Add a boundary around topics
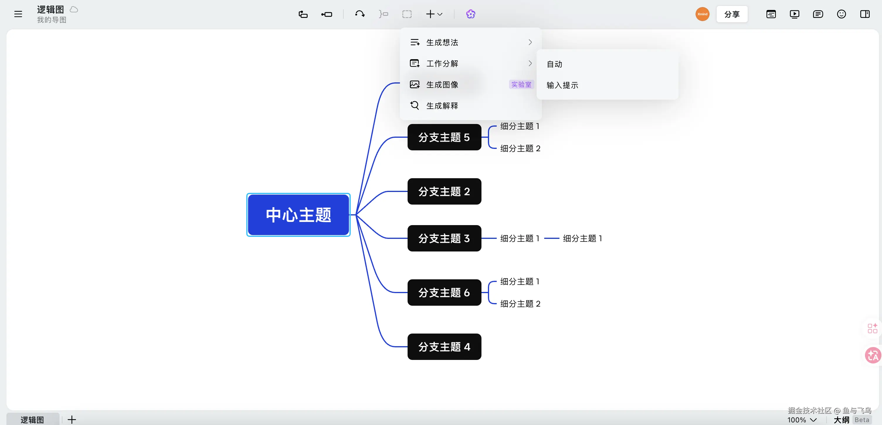Image resolution: width=882 pixels, height=425 pixels. (407, 14)
